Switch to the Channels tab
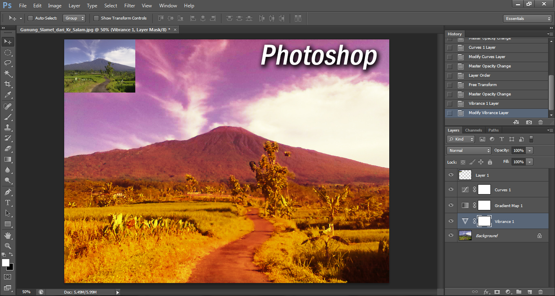 pyautogui.click(x=473, y=130)
